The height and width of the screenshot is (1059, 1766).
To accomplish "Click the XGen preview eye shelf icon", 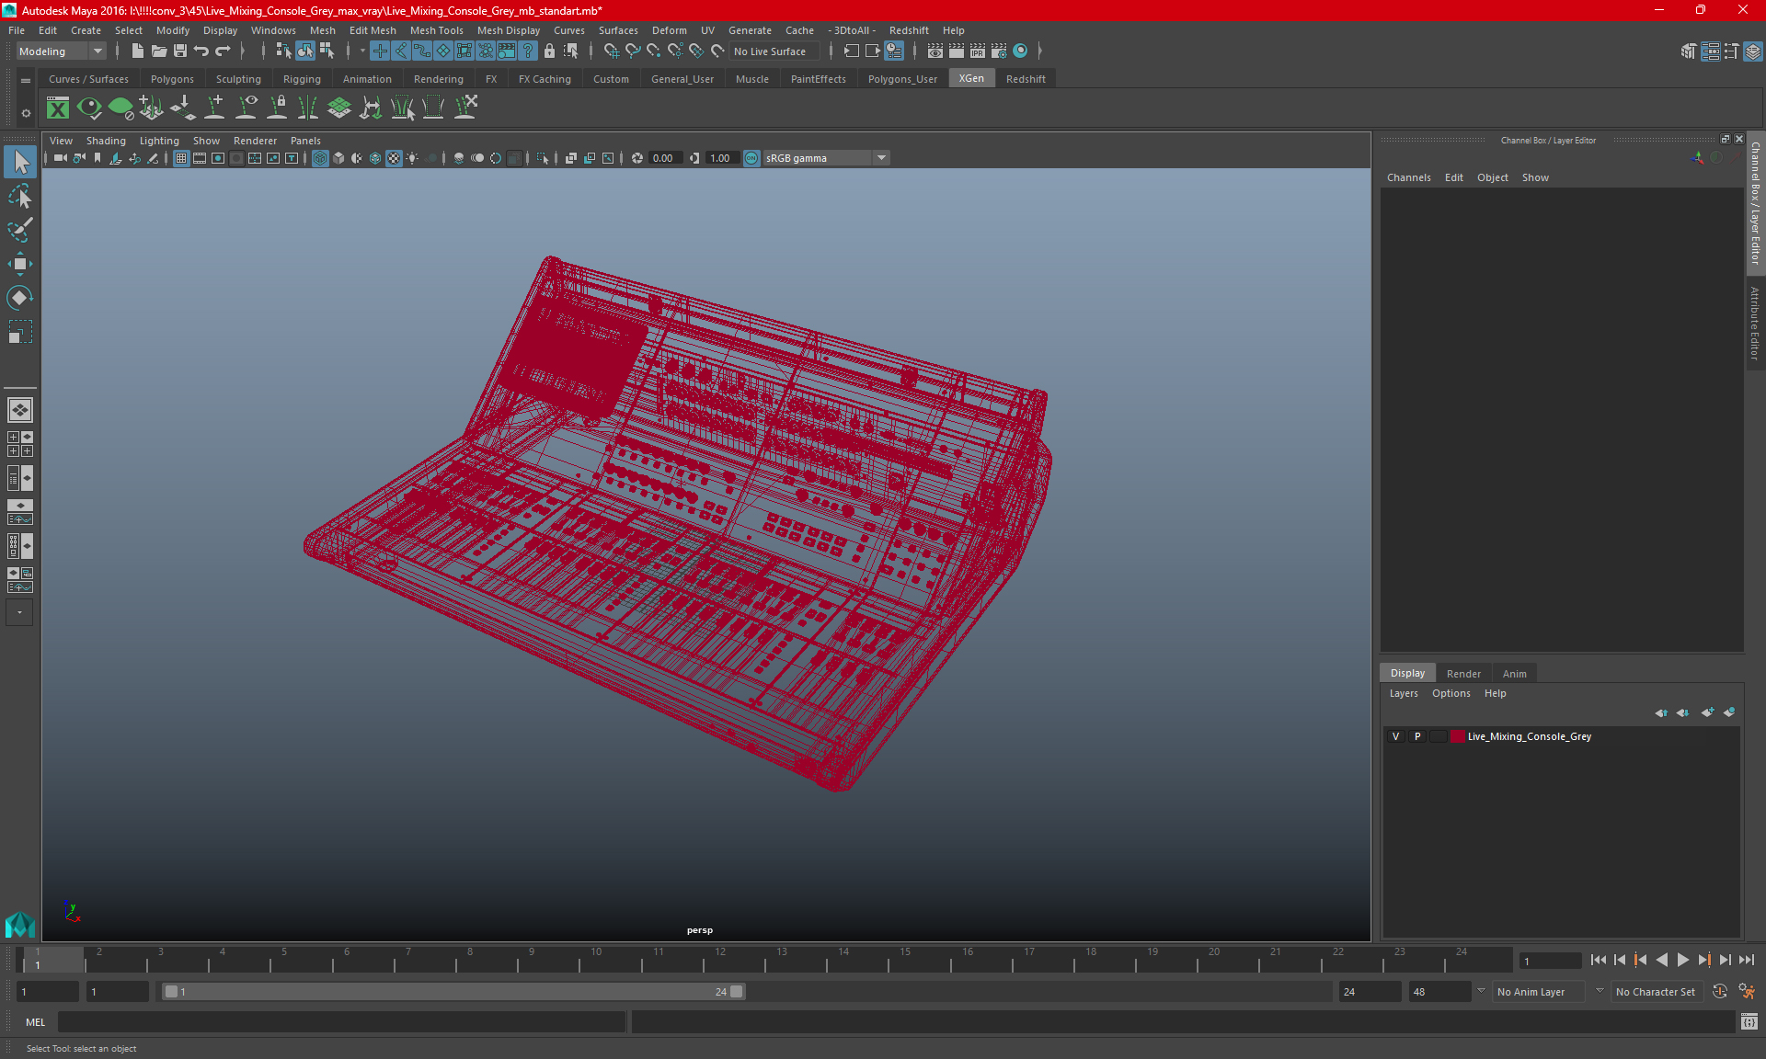I will [x=89, y=108].
